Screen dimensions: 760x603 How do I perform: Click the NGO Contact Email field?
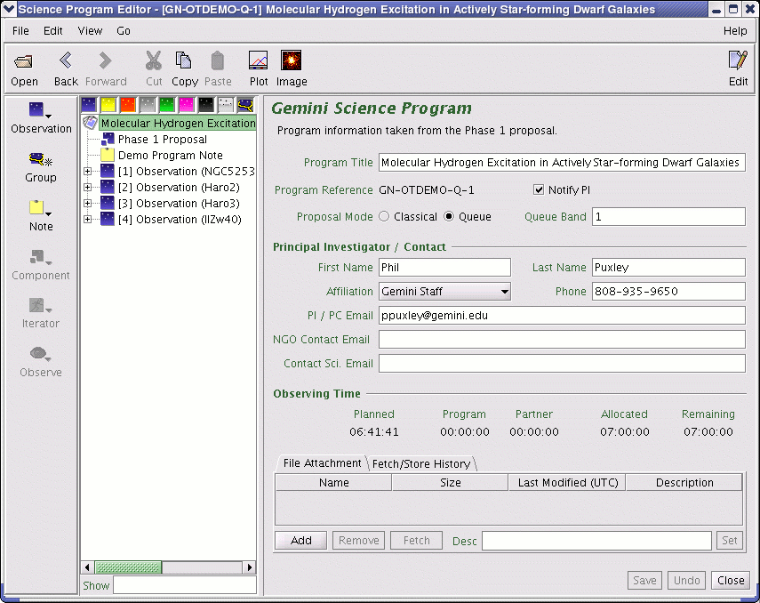tap(562, 339)
